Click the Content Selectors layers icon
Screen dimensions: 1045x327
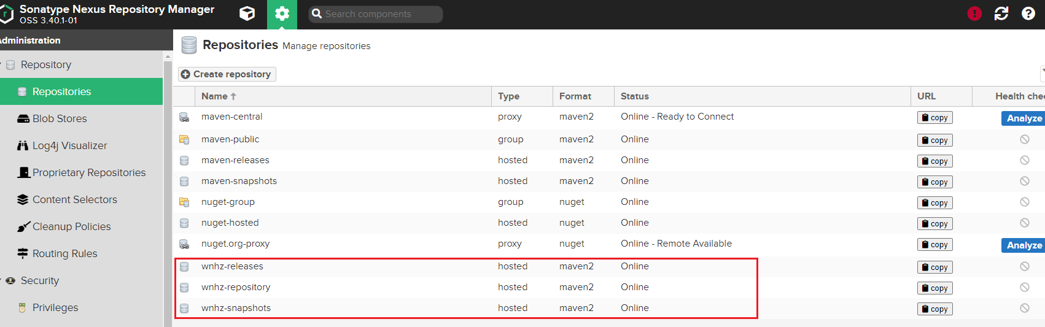point(23,199)
